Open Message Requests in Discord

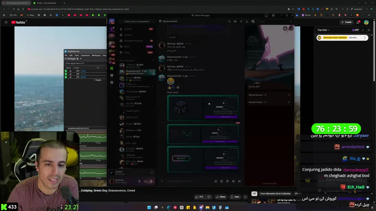[137, 41]
